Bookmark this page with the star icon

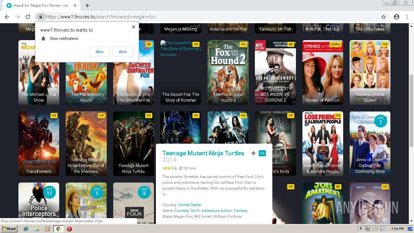pyautogui.click(x=384, y=17)
